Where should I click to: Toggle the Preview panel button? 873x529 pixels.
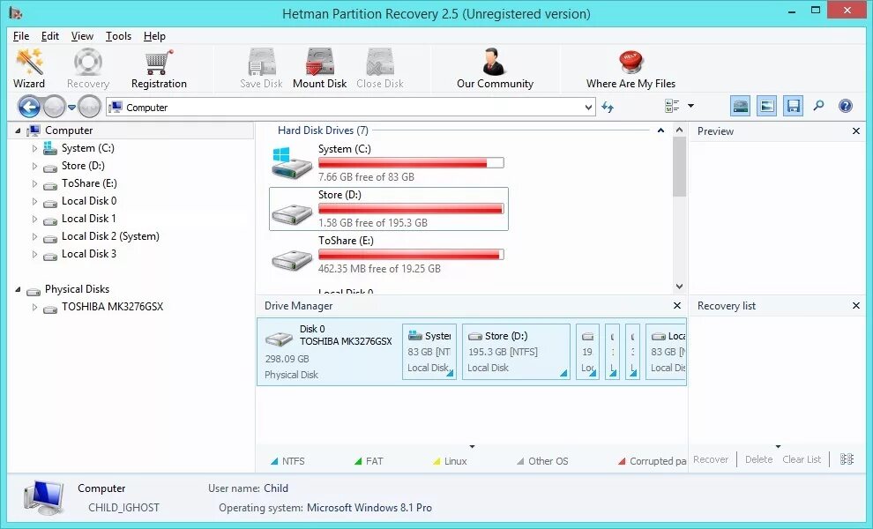point(766,106)
